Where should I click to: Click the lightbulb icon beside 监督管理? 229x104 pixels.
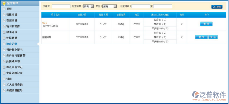pos(4,3)
